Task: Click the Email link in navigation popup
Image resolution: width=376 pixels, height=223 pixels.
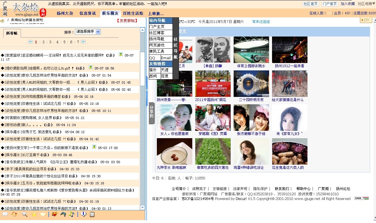Action: pos(167,58)
